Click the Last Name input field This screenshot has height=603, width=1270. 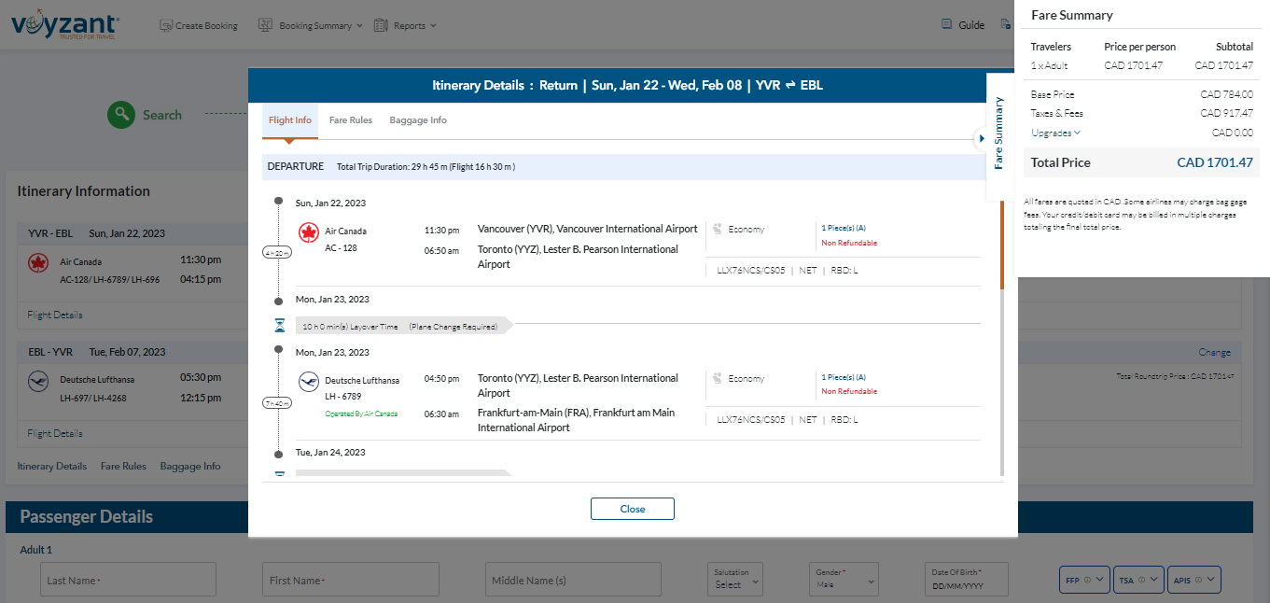(x=128, y=580)
